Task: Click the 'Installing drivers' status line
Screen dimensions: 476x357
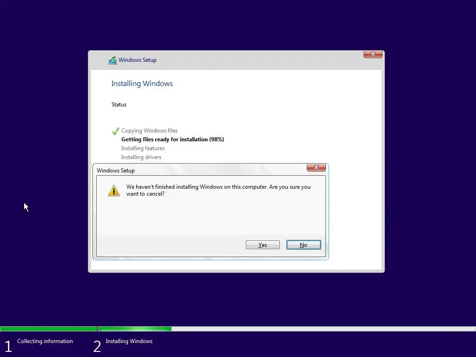Action: tap(141, 157)
